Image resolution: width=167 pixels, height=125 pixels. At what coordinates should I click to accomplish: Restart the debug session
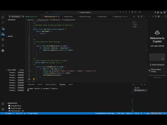click(132, 12)
